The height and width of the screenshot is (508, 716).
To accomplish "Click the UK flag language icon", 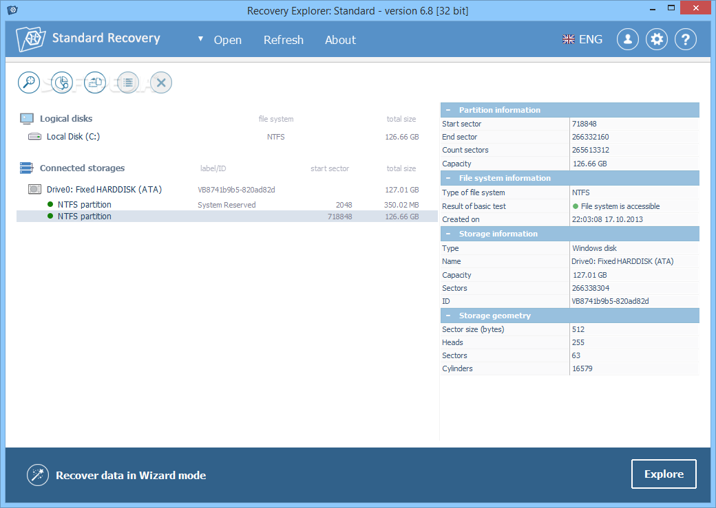I will click(x=569, y=40).
